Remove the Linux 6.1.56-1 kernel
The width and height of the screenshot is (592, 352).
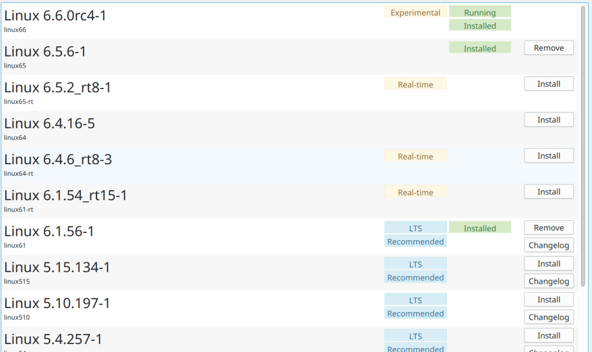[549, 228]
